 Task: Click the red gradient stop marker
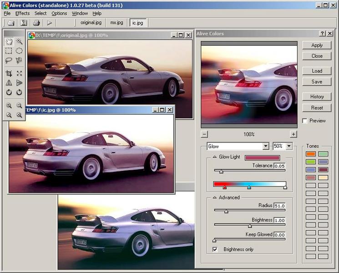225,187
